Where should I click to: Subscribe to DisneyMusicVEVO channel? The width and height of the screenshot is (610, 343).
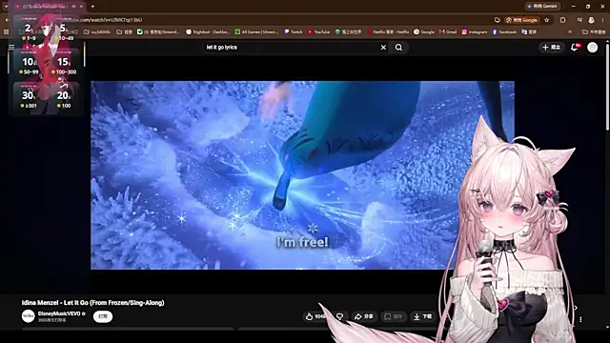click(103, 316)
